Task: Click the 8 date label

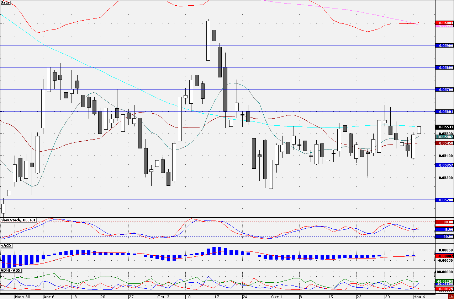Action: (x=301, y=297)
